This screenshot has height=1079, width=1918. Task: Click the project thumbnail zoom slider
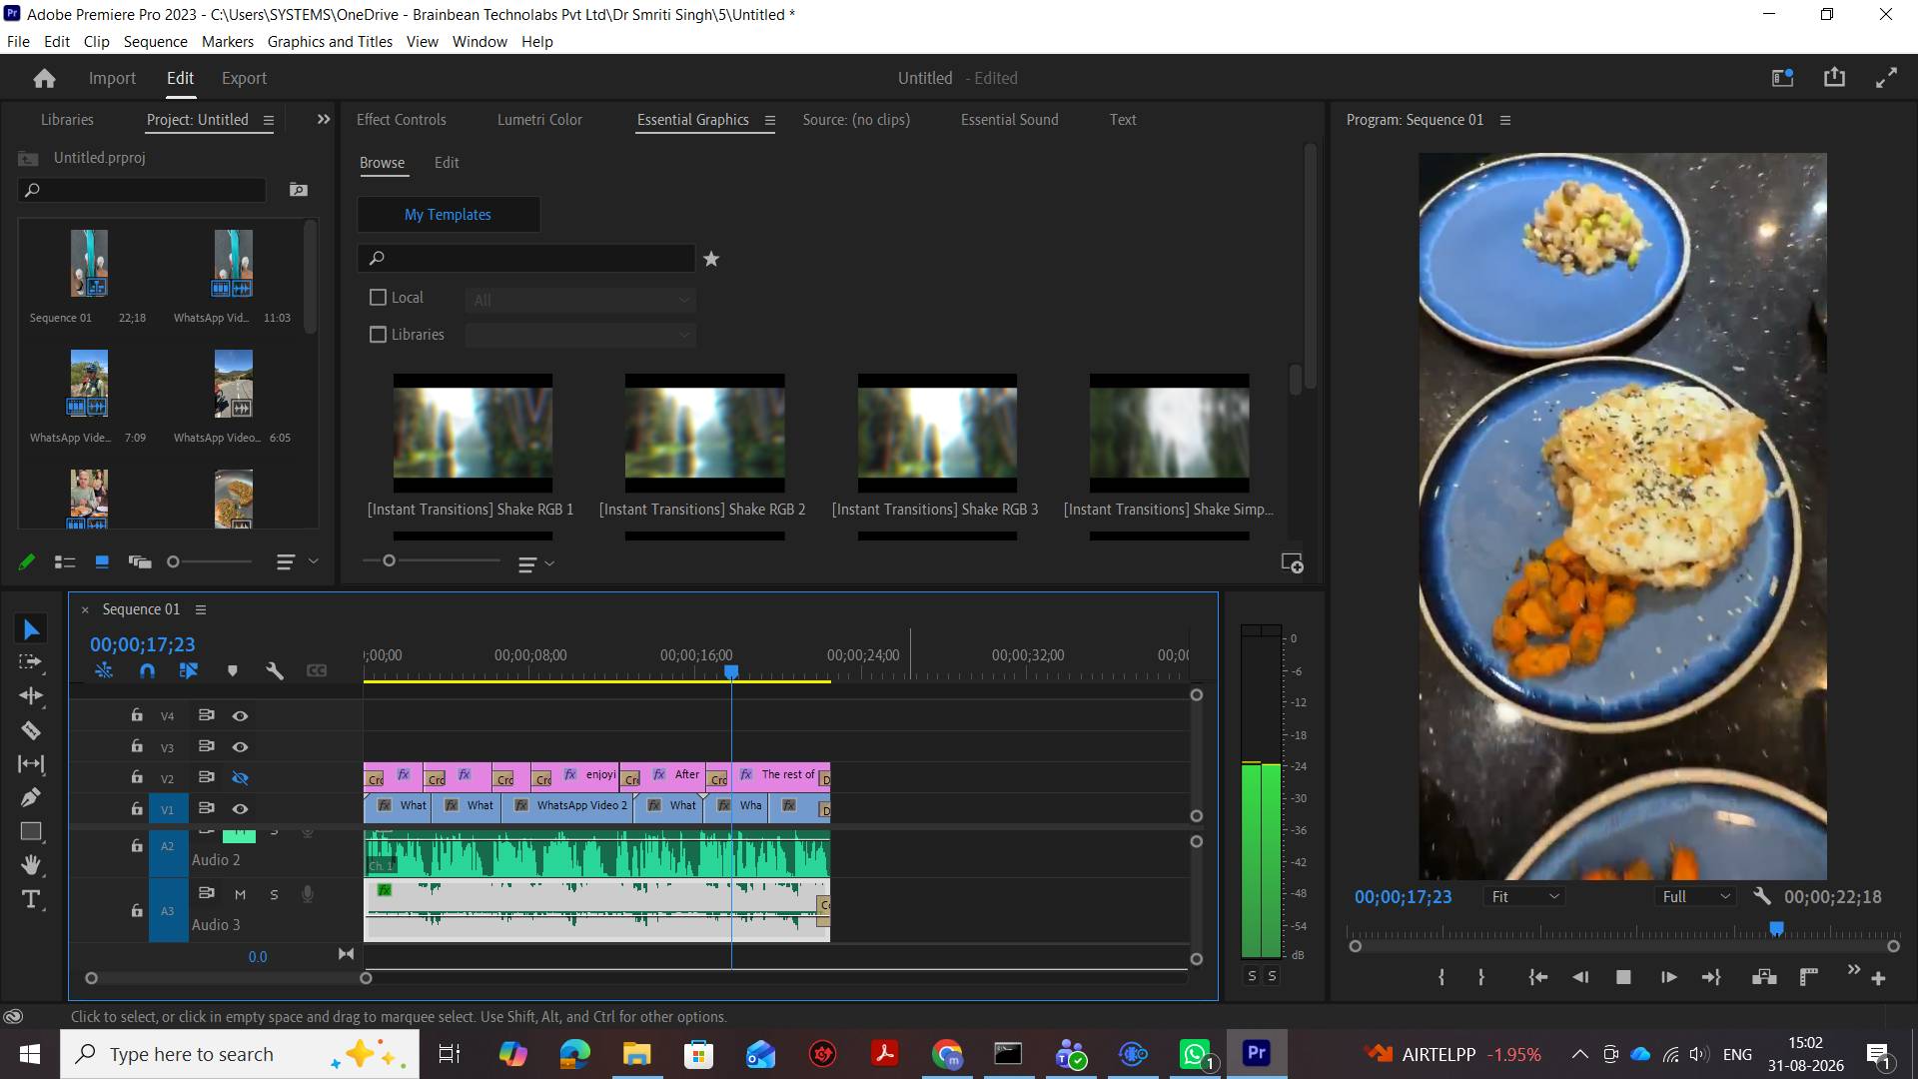tap(210, 562)
